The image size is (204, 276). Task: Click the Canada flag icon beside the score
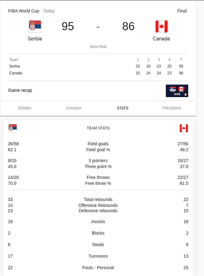(162, 26)
